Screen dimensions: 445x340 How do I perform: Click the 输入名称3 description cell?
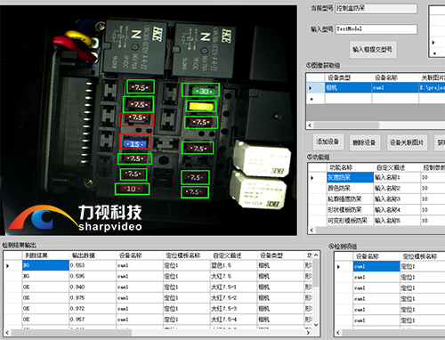point(397,199)
